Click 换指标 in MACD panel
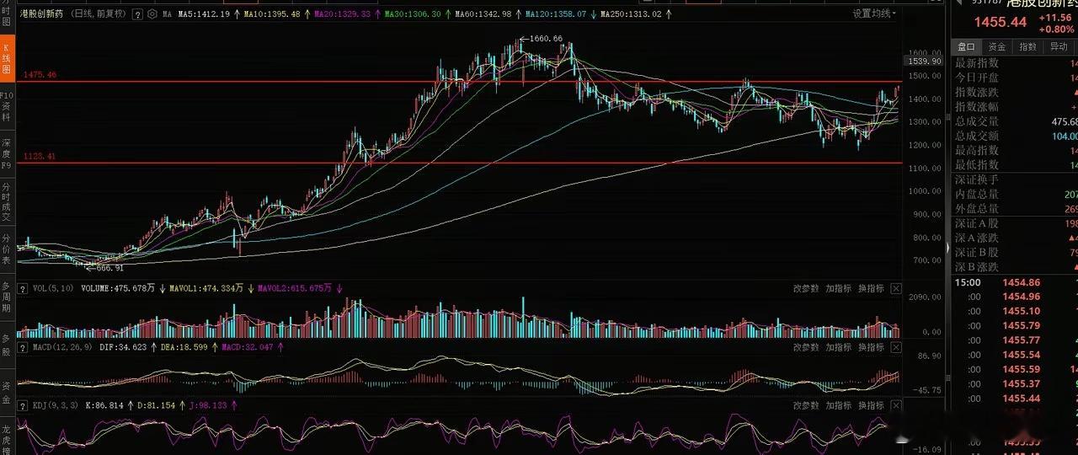This screenshot has width=1078, height=455. [870, 346]
